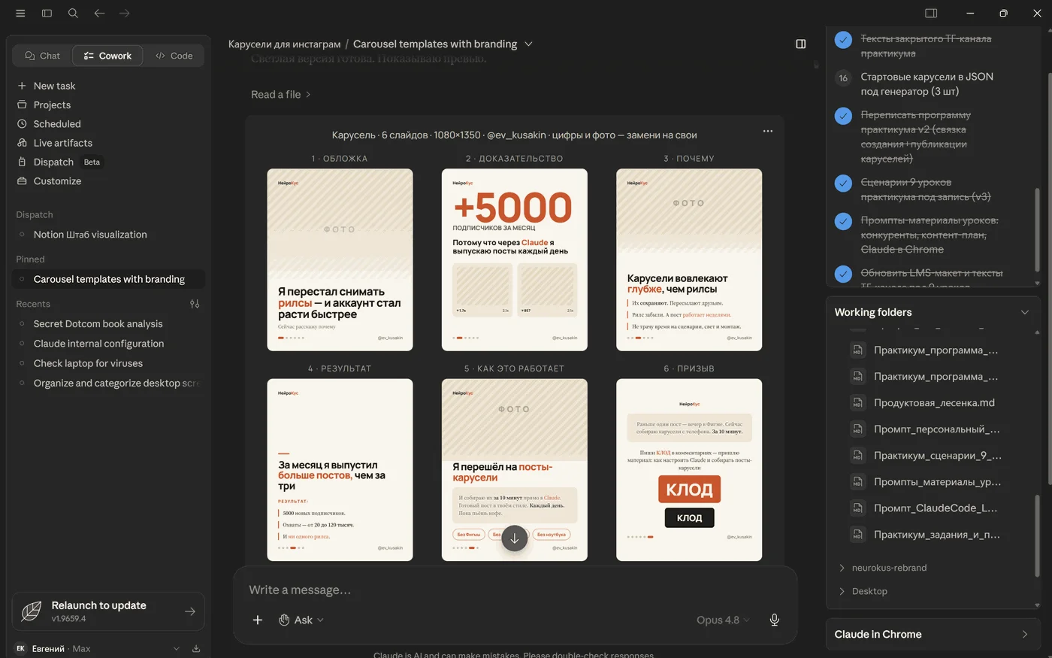Open the Ask mode dropdown

pos(301,620)
